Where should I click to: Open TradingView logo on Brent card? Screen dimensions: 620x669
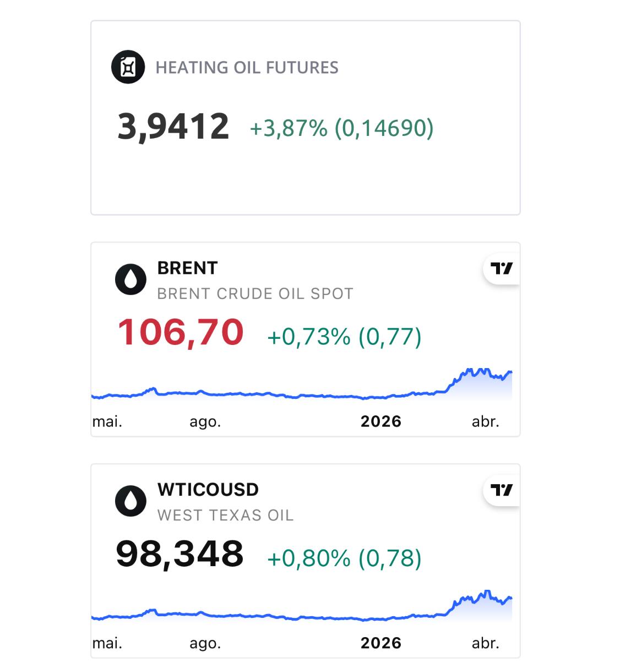[x=502, y=268]
